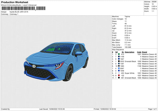This screenshot has width=158, height=111.
Task: Click the EndX value 0.00 in
Action: [127, 35]
